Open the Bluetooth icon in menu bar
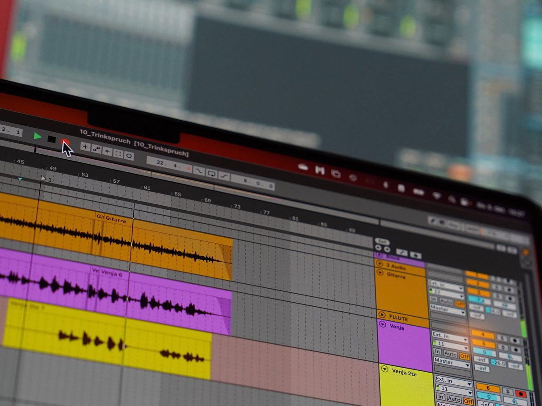This screenshot has height=406, width=542. pos(385,184)
